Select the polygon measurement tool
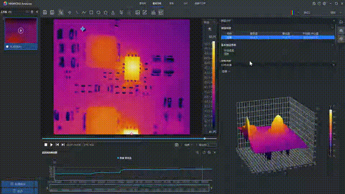The width and height of the screenshot is (345, 194). click(106, 12)
